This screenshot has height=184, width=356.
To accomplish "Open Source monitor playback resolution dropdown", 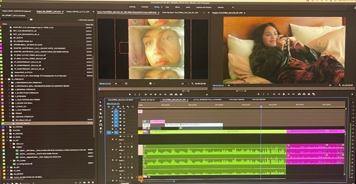I will 185,84.
